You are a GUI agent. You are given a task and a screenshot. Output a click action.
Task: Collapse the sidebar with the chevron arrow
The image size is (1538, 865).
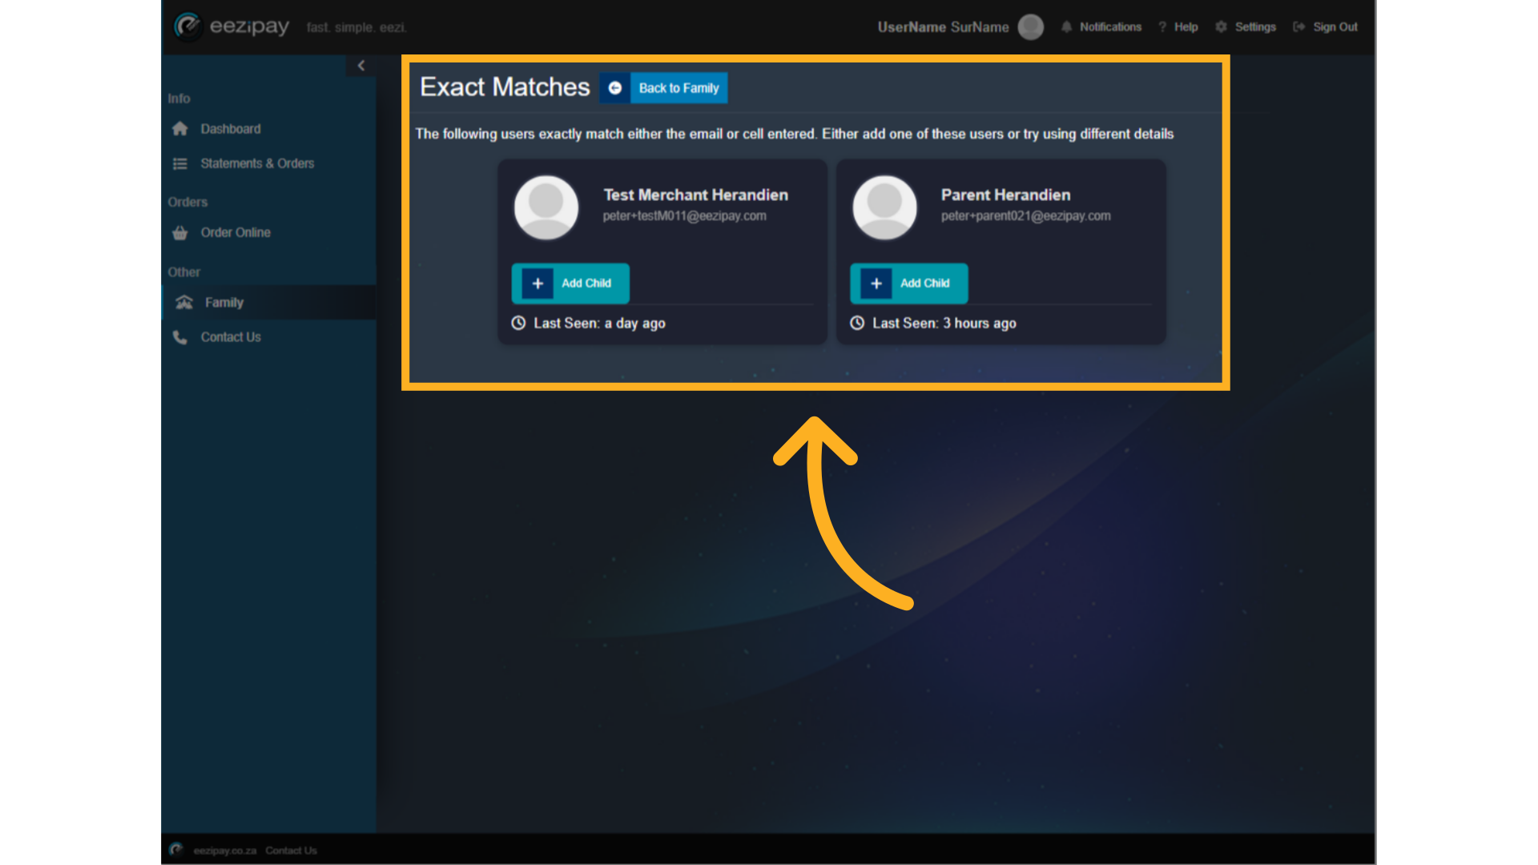361,66
